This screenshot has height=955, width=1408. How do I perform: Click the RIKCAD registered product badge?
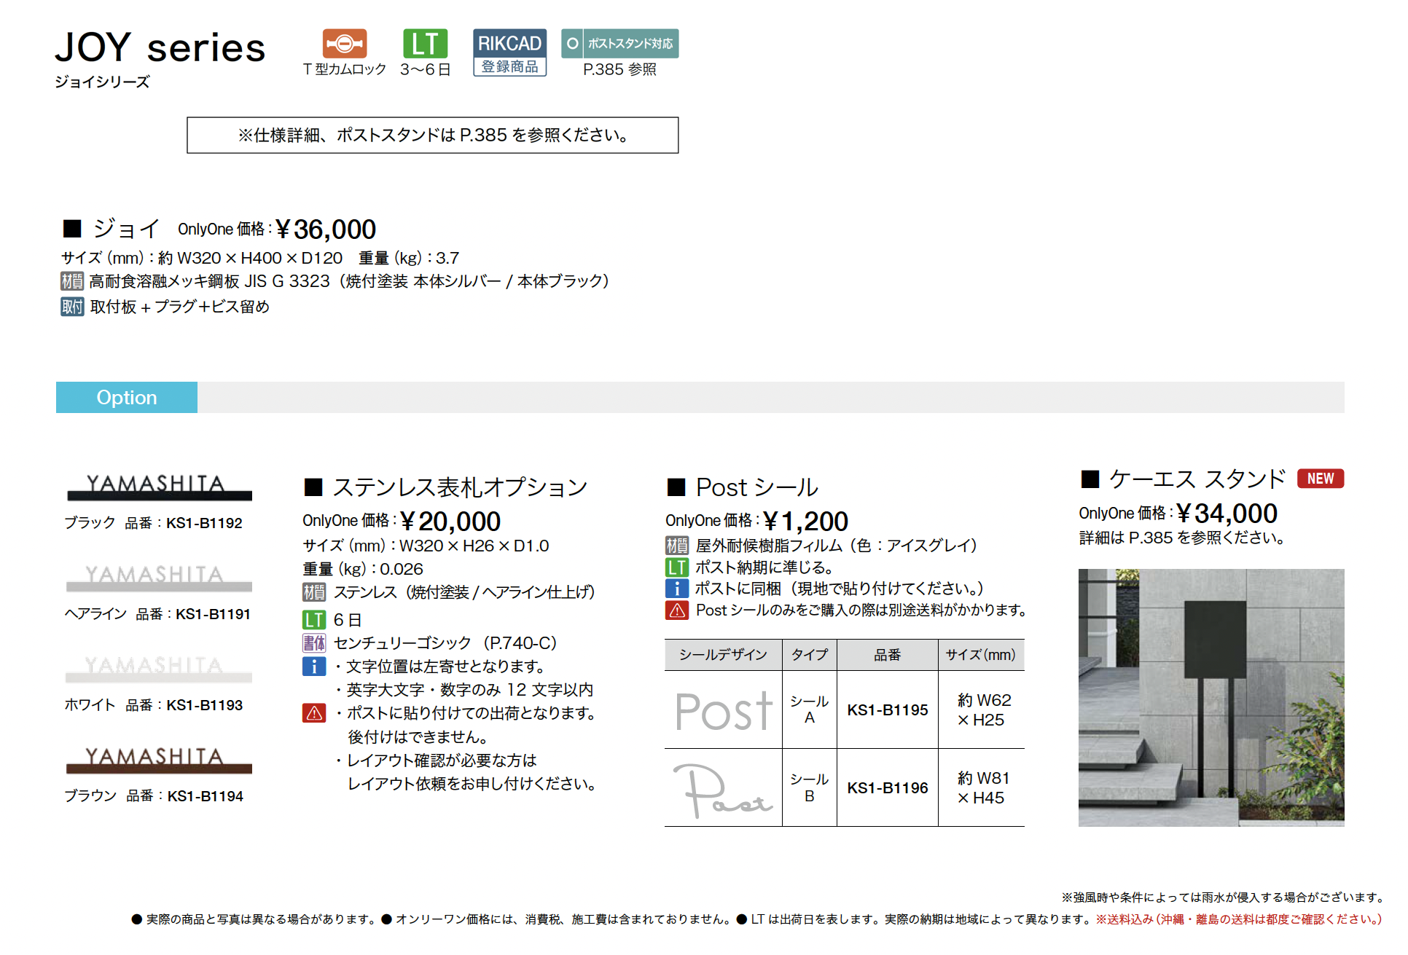click(x=509, y=52)
